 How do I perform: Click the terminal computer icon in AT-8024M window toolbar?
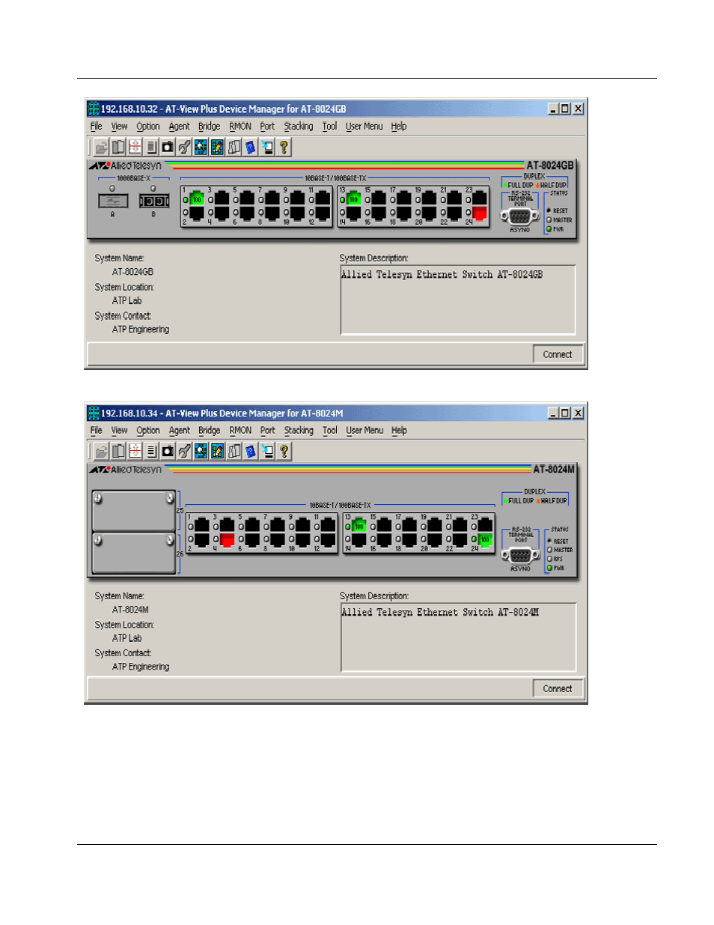pos(267,451)
